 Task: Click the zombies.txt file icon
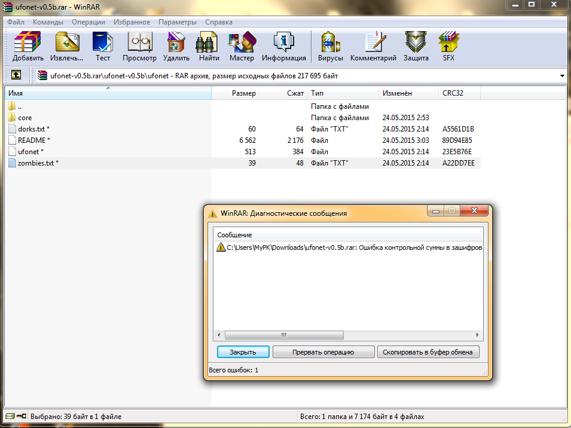coord(12,163)
